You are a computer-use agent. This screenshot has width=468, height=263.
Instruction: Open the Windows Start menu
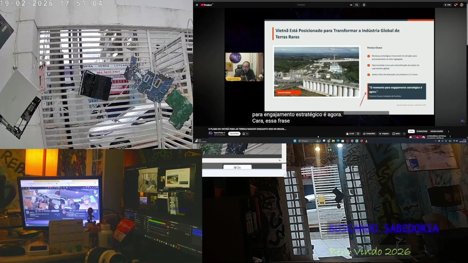(x=295, y=141)
